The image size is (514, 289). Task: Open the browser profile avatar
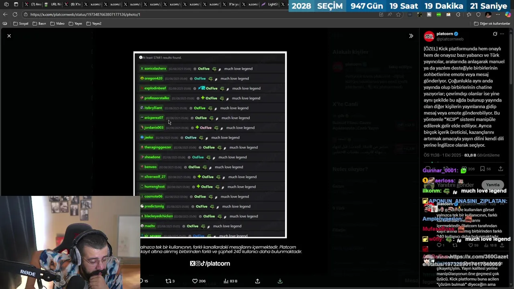[x=488, y=14]
